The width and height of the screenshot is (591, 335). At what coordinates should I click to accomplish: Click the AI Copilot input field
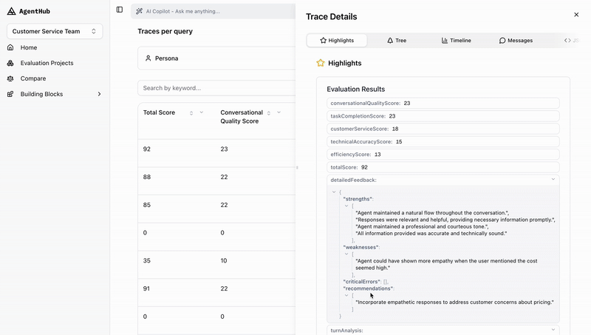213,11
